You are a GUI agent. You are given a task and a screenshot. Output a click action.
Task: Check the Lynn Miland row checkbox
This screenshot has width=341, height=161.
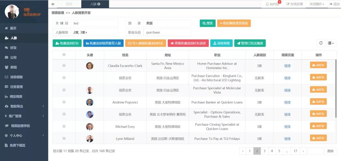[x=64, y=138]
